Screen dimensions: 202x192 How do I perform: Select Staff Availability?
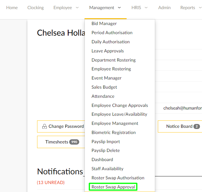point(107,169)
